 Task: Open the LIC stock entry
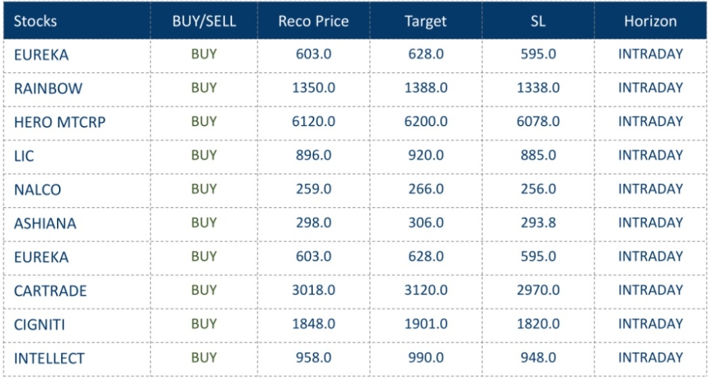[24, 156]
